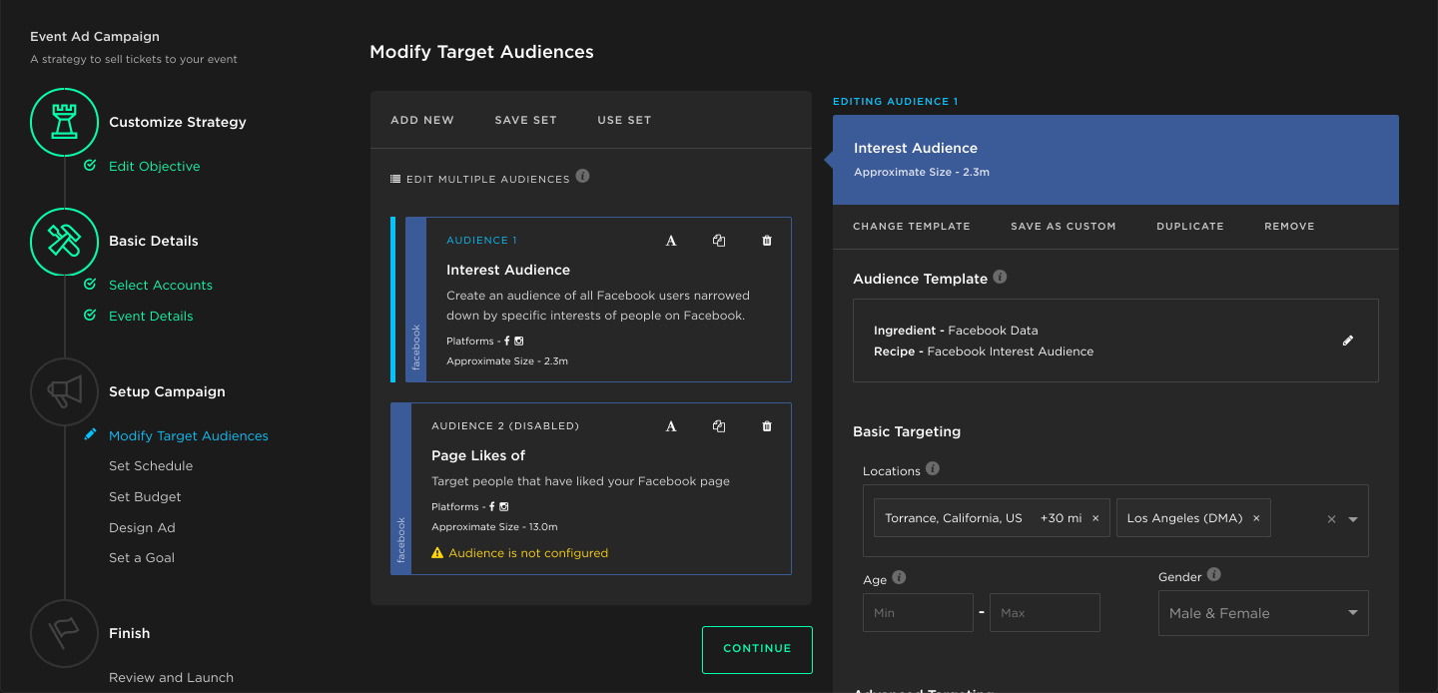Click the Continue button

click(757, 649)
